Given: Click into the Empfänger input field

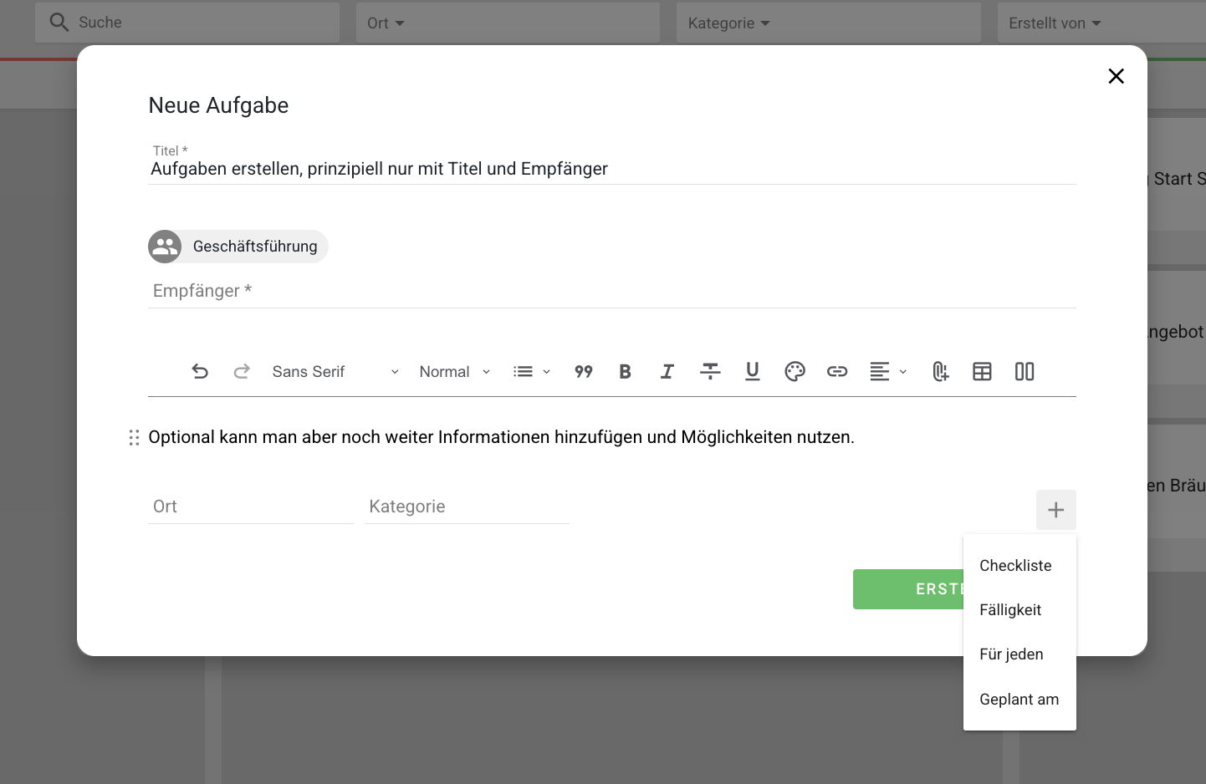Looking at the screenshot, I should point(612,291).
